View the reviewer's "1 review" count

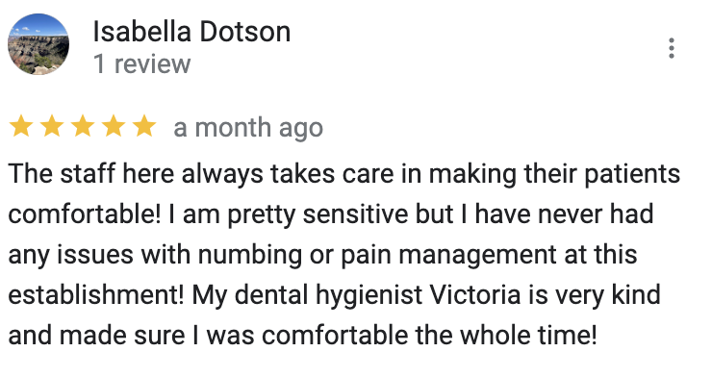141,64
